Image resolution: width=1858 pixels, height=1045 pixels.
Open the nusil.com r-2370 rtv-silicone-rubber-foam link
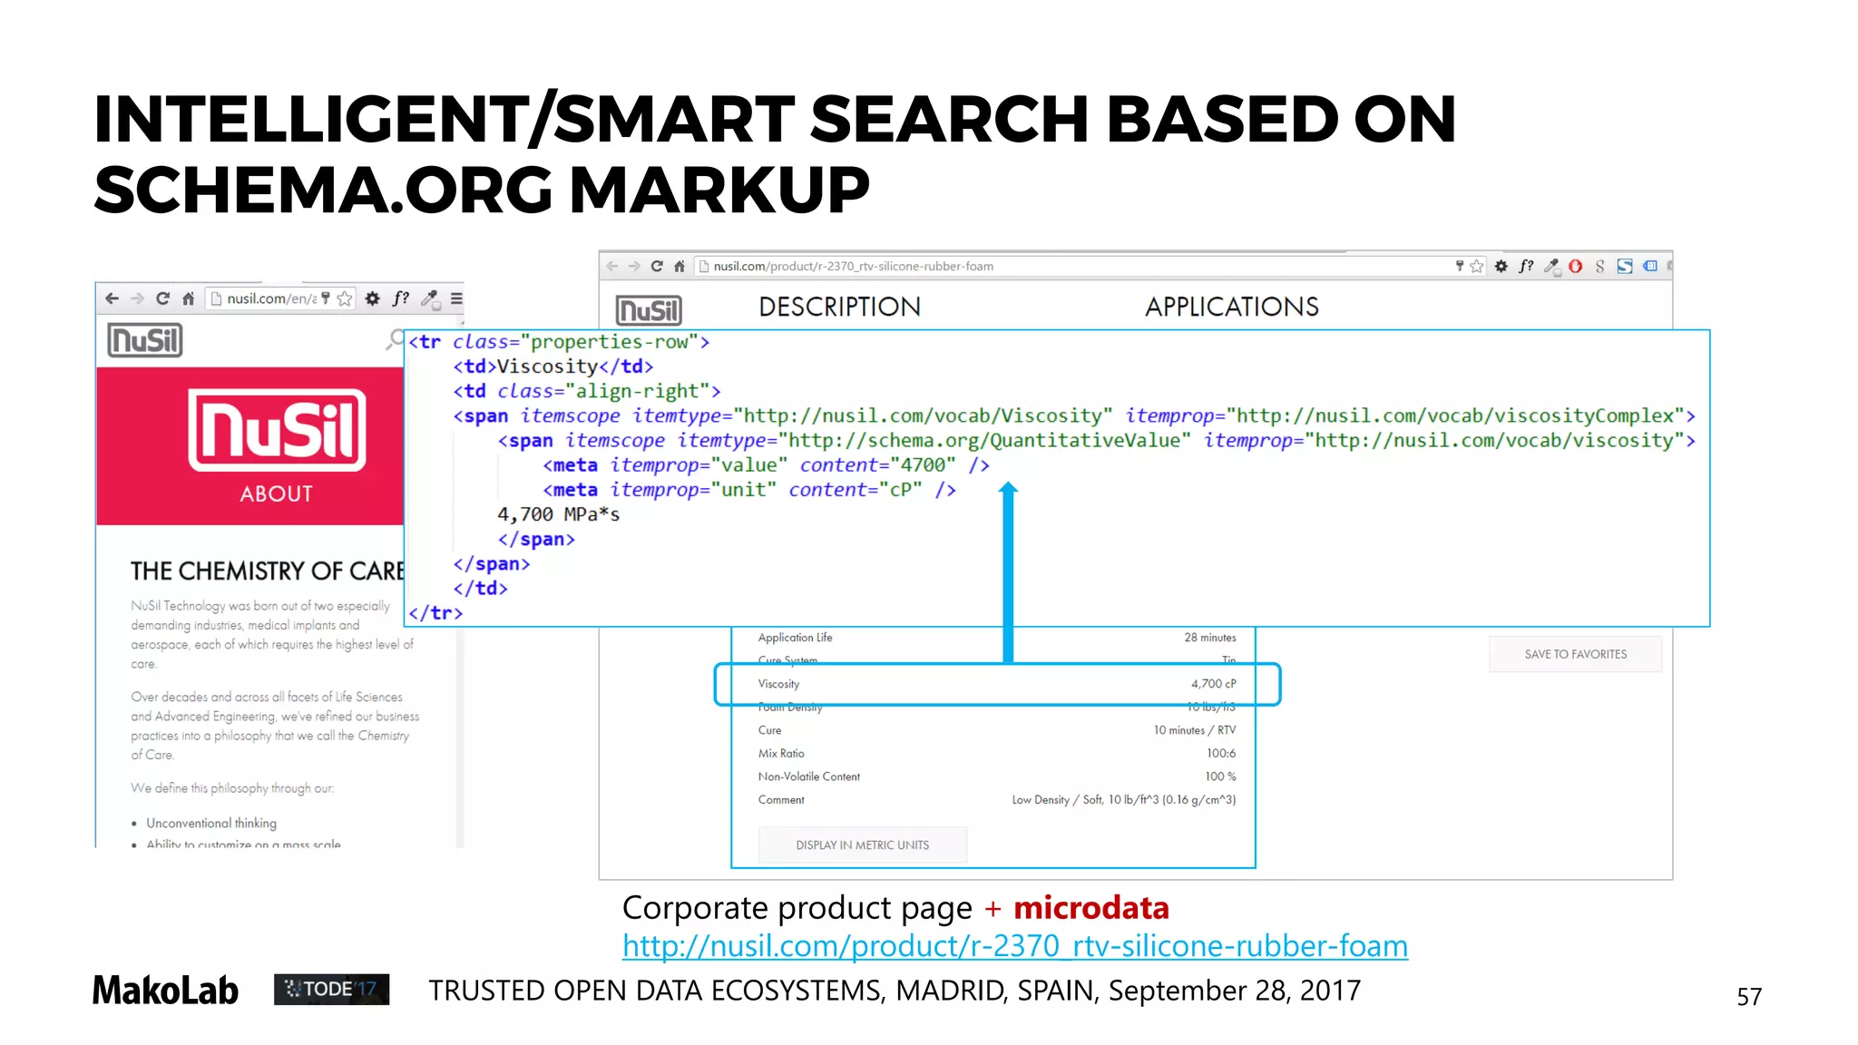(x=1015, y=946)
